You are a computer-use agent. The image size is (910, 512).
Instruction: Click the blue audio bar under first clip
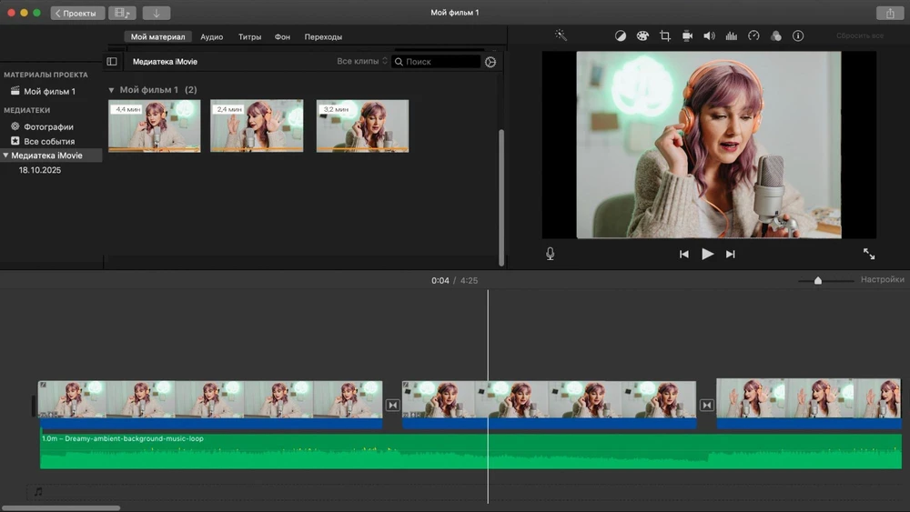pyautogui.click(x=211, y=424)
